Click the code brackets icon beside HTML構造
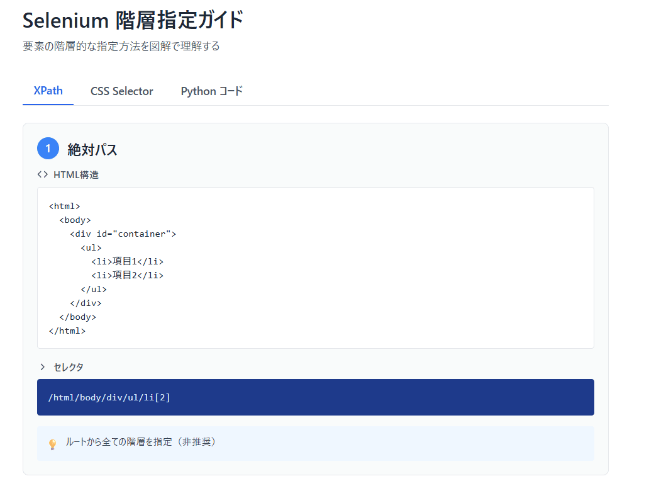This screenshot has height=481, width=666. 42,174
